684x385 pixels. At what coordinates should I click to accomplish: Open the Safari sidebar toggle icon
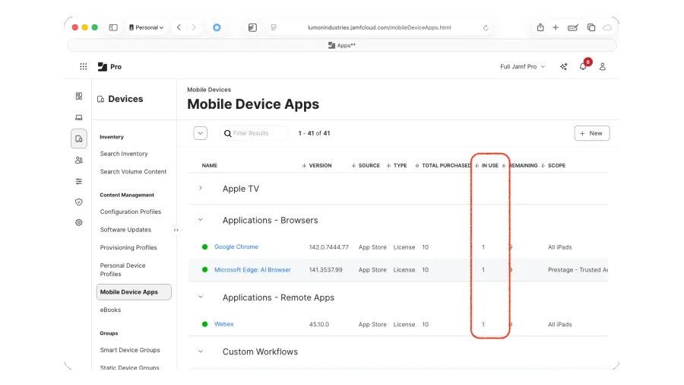point(113,27)
